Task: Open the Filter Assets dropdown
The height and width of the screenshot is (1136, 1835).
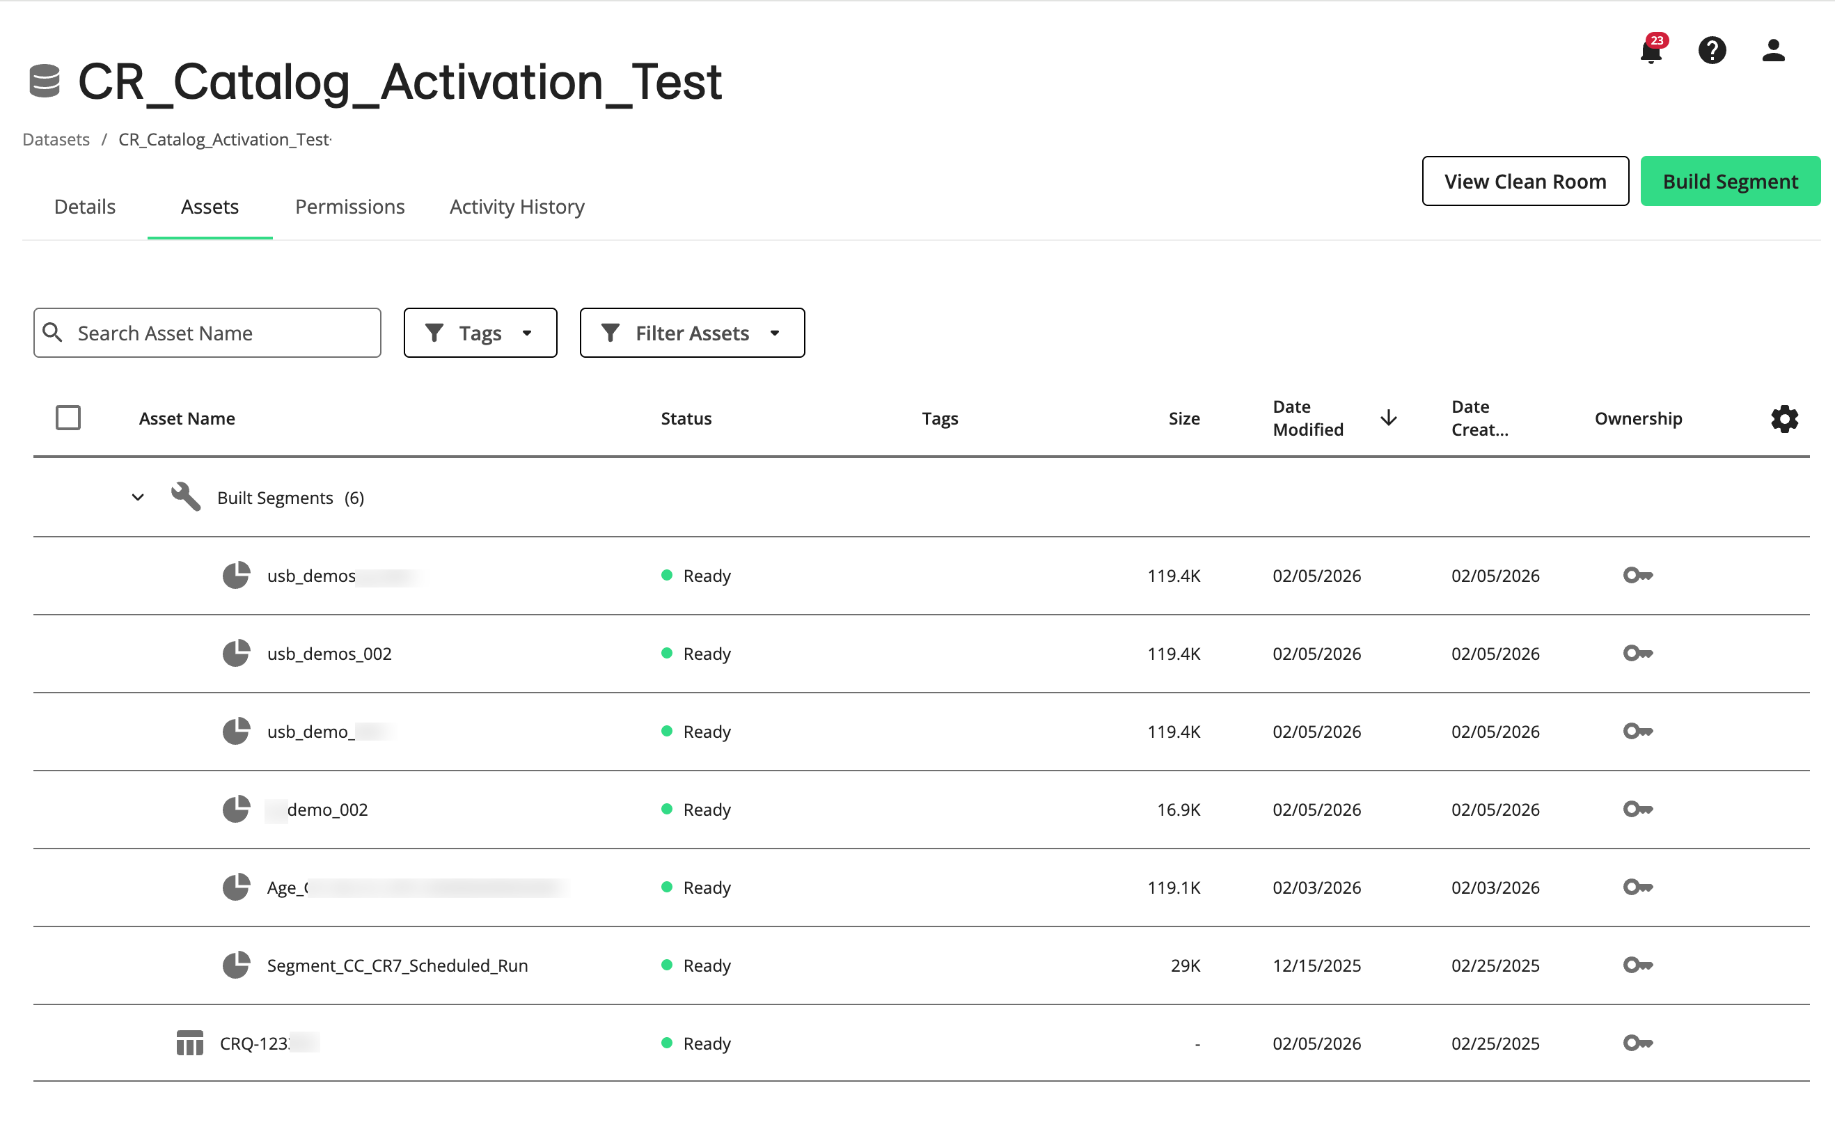Action: point(691,332)
